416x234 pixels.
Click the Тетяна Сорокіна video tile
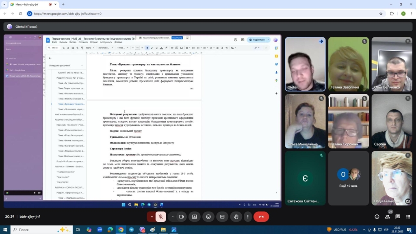[x=349, y=121]
